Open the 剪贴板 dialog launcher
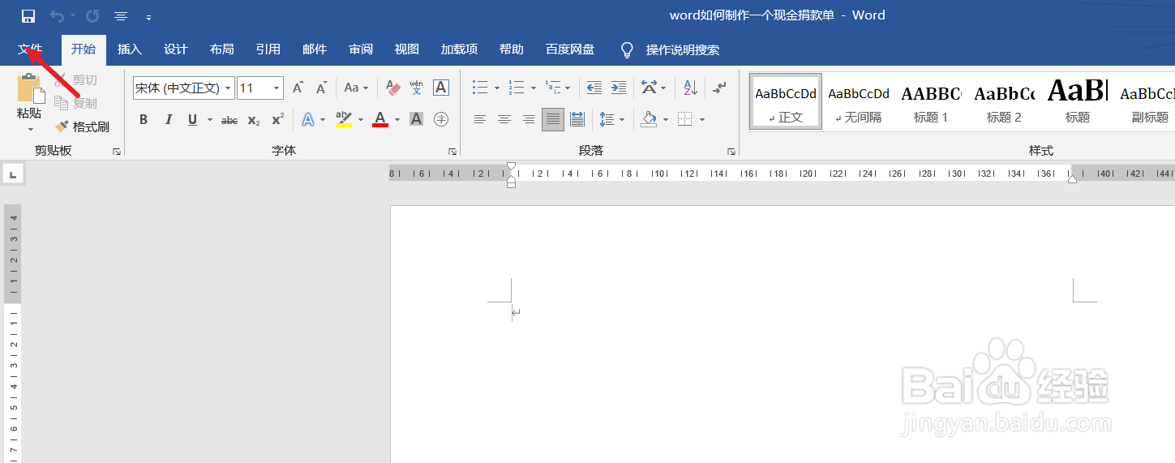Image resolution: width=1175 pixels, height=463 pixels. (116, 152)
